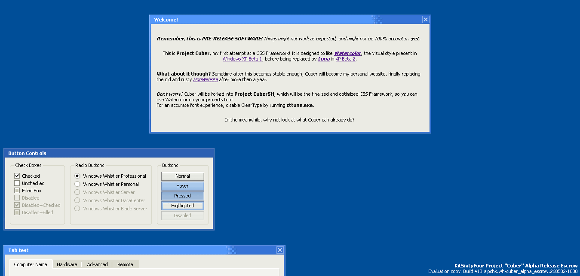Open the Remote tab
This screenshot has height=276, width=580.
click(126, 264)
